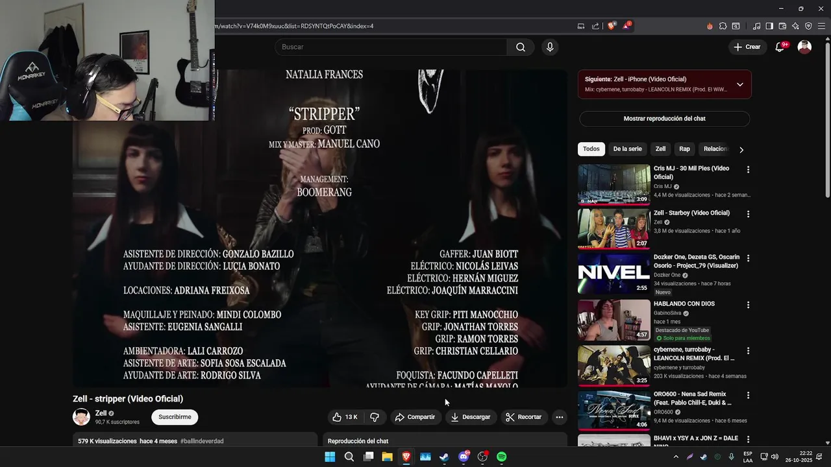Open the Zell channel avatar
The height and width of the screenshot is (467, 831).
tap(81, 417)
